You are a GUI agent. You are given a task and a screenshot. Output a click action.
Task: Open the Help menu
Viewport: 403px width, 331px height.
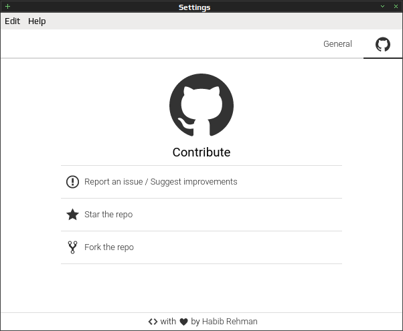[37, 21]
